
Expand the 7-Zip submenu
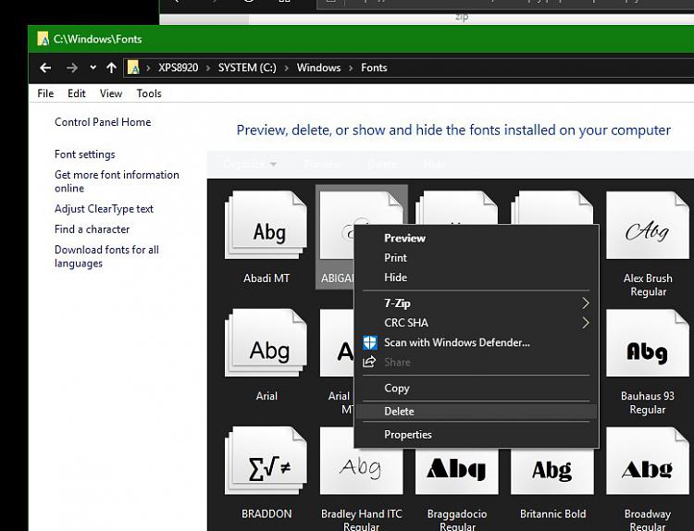[477, 303]
